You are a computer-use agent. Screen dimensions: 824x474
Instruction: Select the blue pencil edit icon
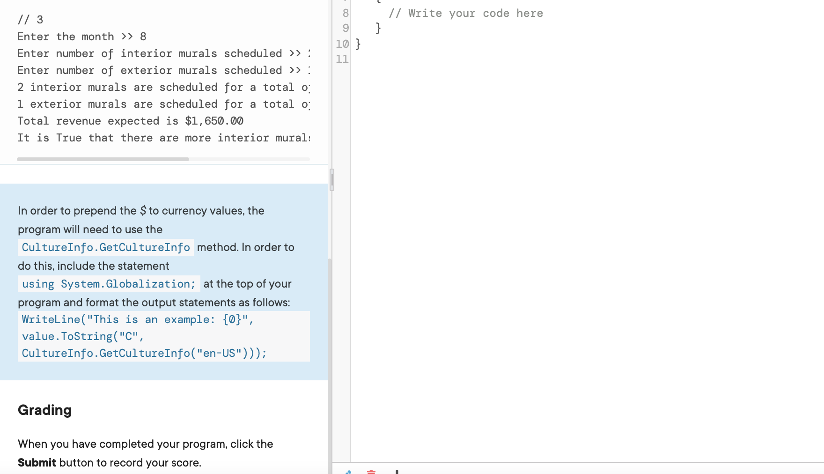pyautogui.click(x=348, y=472)
